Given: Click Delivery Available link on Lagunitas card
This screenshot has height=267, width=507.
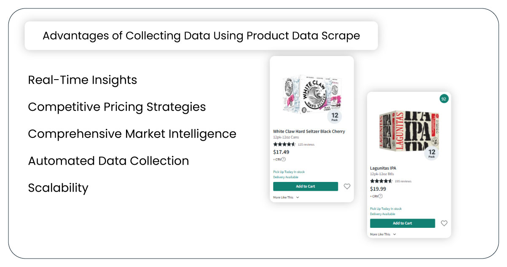Looking at the screenshot, I should pyautogui.click(x=382, y=214).
